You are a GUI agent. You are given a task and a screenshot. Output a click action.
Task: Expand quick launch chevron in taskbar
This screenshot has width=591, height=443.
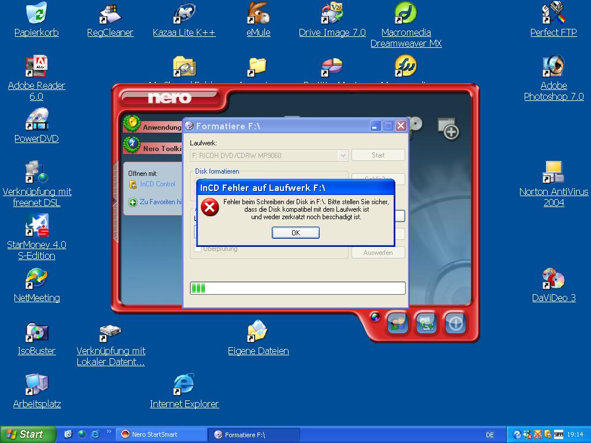109,431
